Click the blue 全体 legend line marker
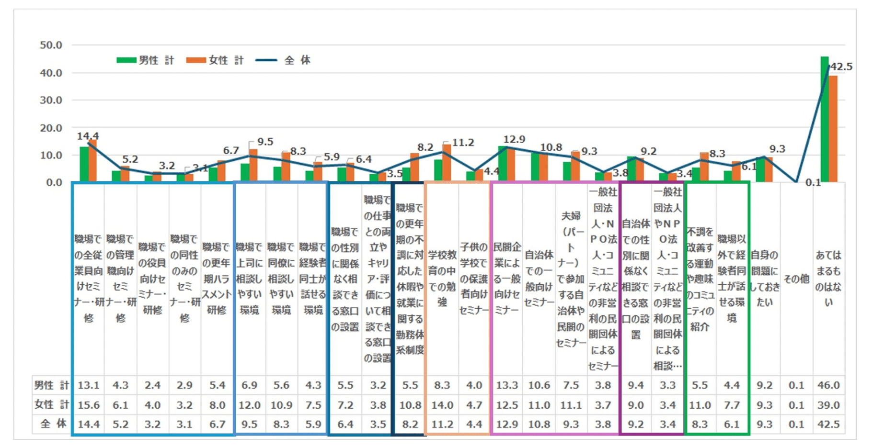 coord(266,60)
